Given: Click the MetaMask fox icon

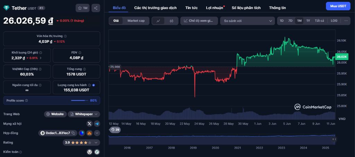Looking at the screenshot, I should pos(89,133).
